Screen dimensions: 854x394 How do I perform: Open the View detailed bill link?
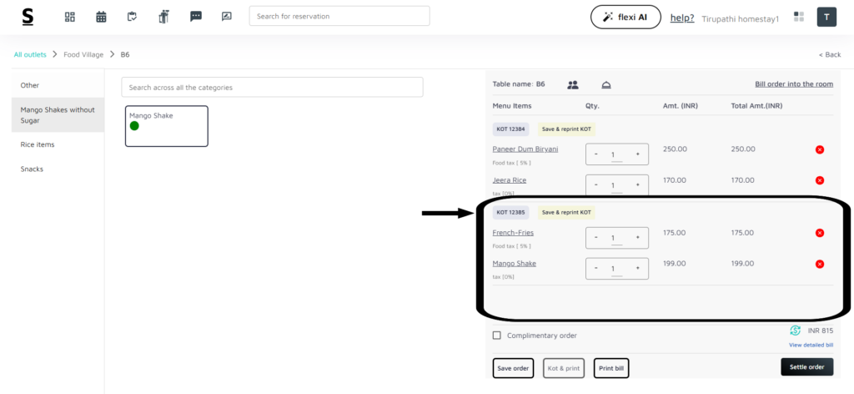(x=811, y=345)
